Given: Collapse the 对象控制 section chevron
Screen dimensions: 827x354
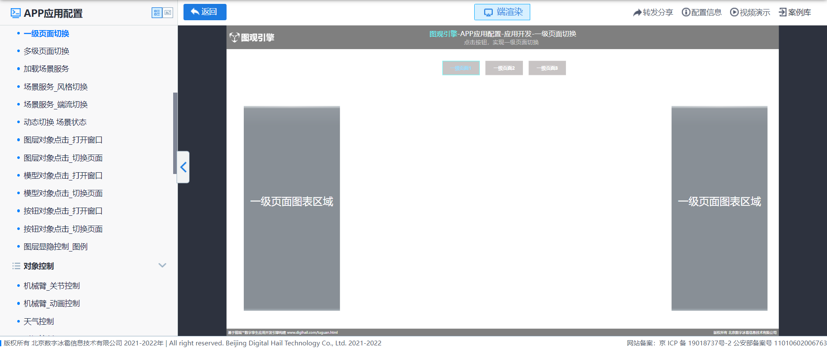Looking at the screenshot, I should (x=162, y=265).
